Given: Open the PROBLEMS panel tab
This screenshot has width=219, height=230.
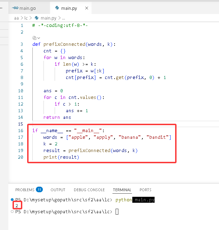Looking at the screenshot, I should tap(25, 190).
